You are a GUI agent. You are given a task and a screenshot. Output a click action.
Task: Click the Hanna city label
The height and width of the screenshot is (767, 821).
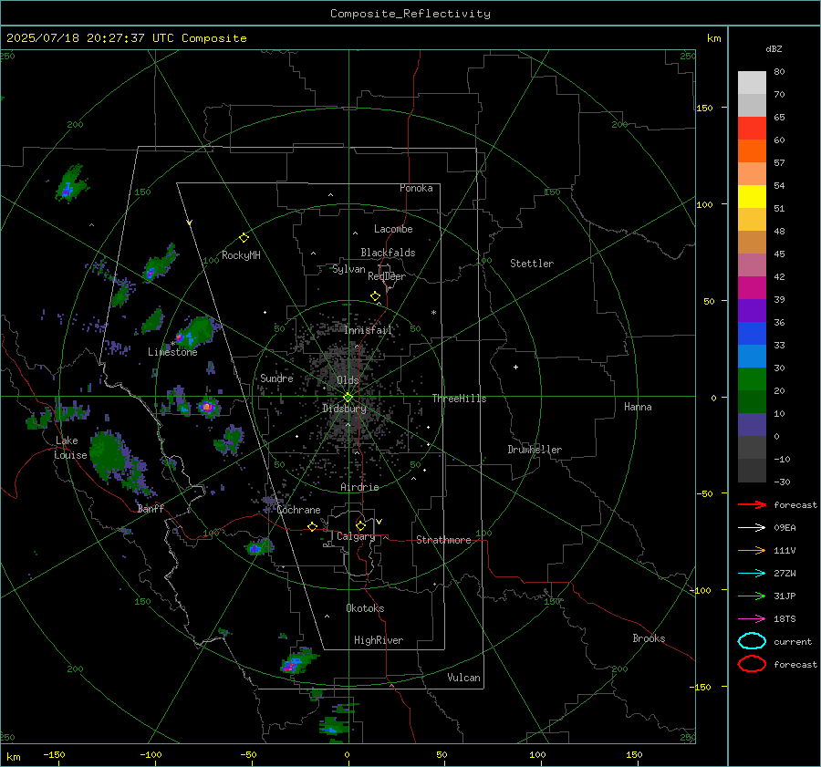[638, 407]
